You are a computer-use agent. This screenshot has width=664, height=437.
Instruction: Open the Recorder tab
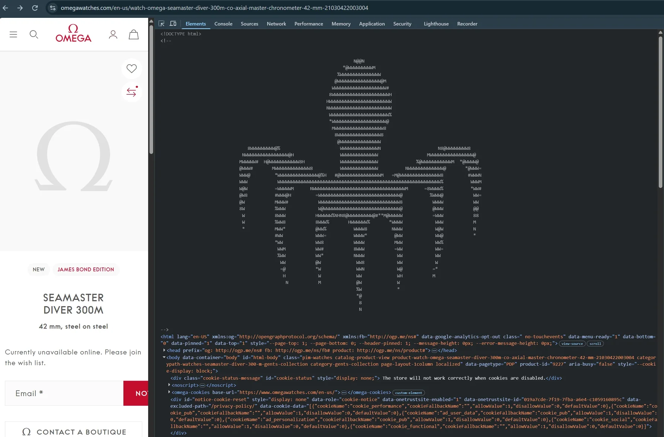tap(467, 24)
